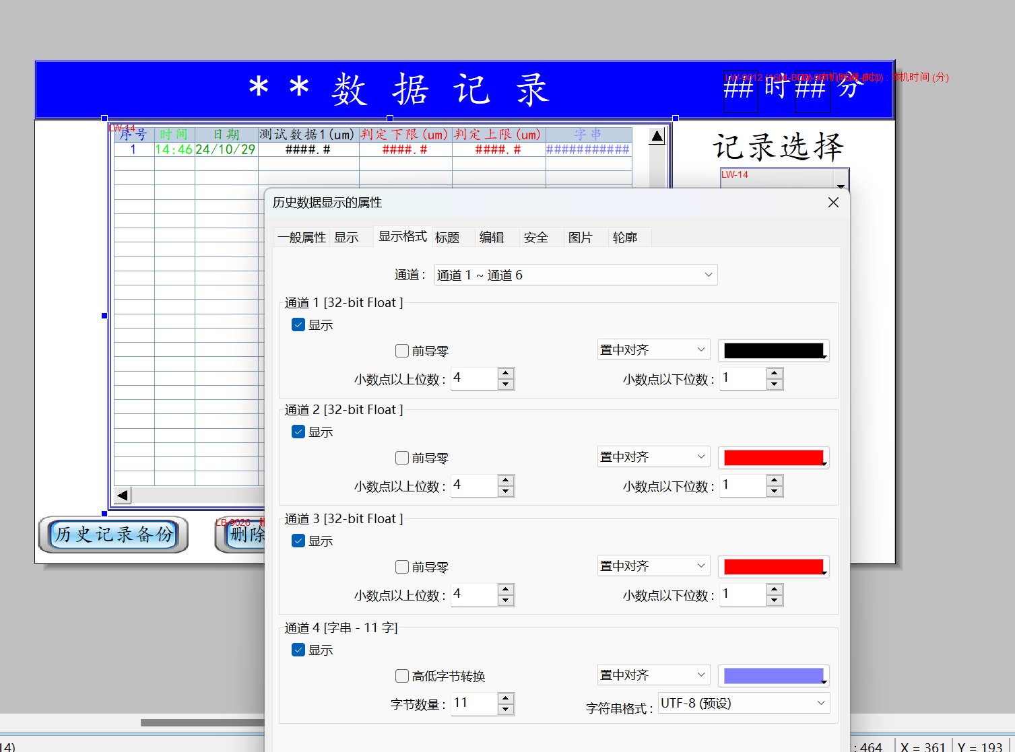Increase channel 3 digits below decimal
This screenshot has width=1015, height=752.
pos(775,589)
